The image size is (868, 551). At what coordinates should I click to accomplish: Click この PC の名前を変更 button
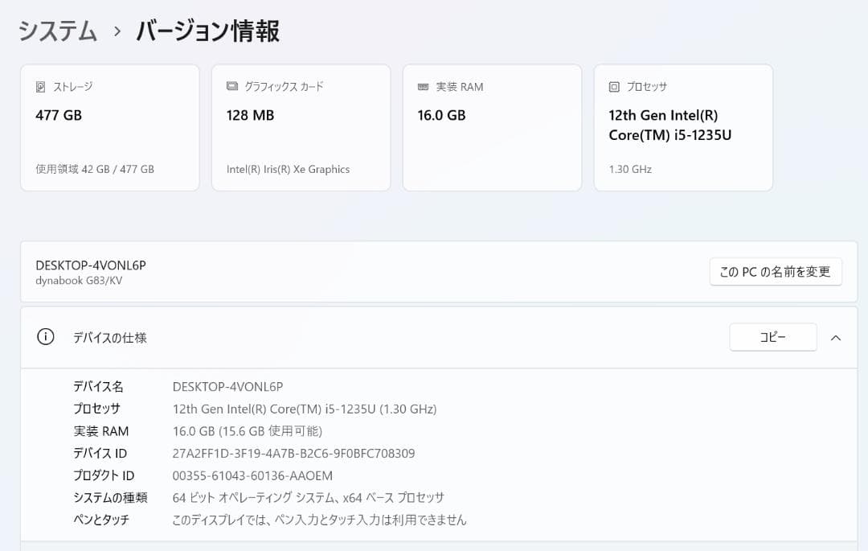click(775, 271)
